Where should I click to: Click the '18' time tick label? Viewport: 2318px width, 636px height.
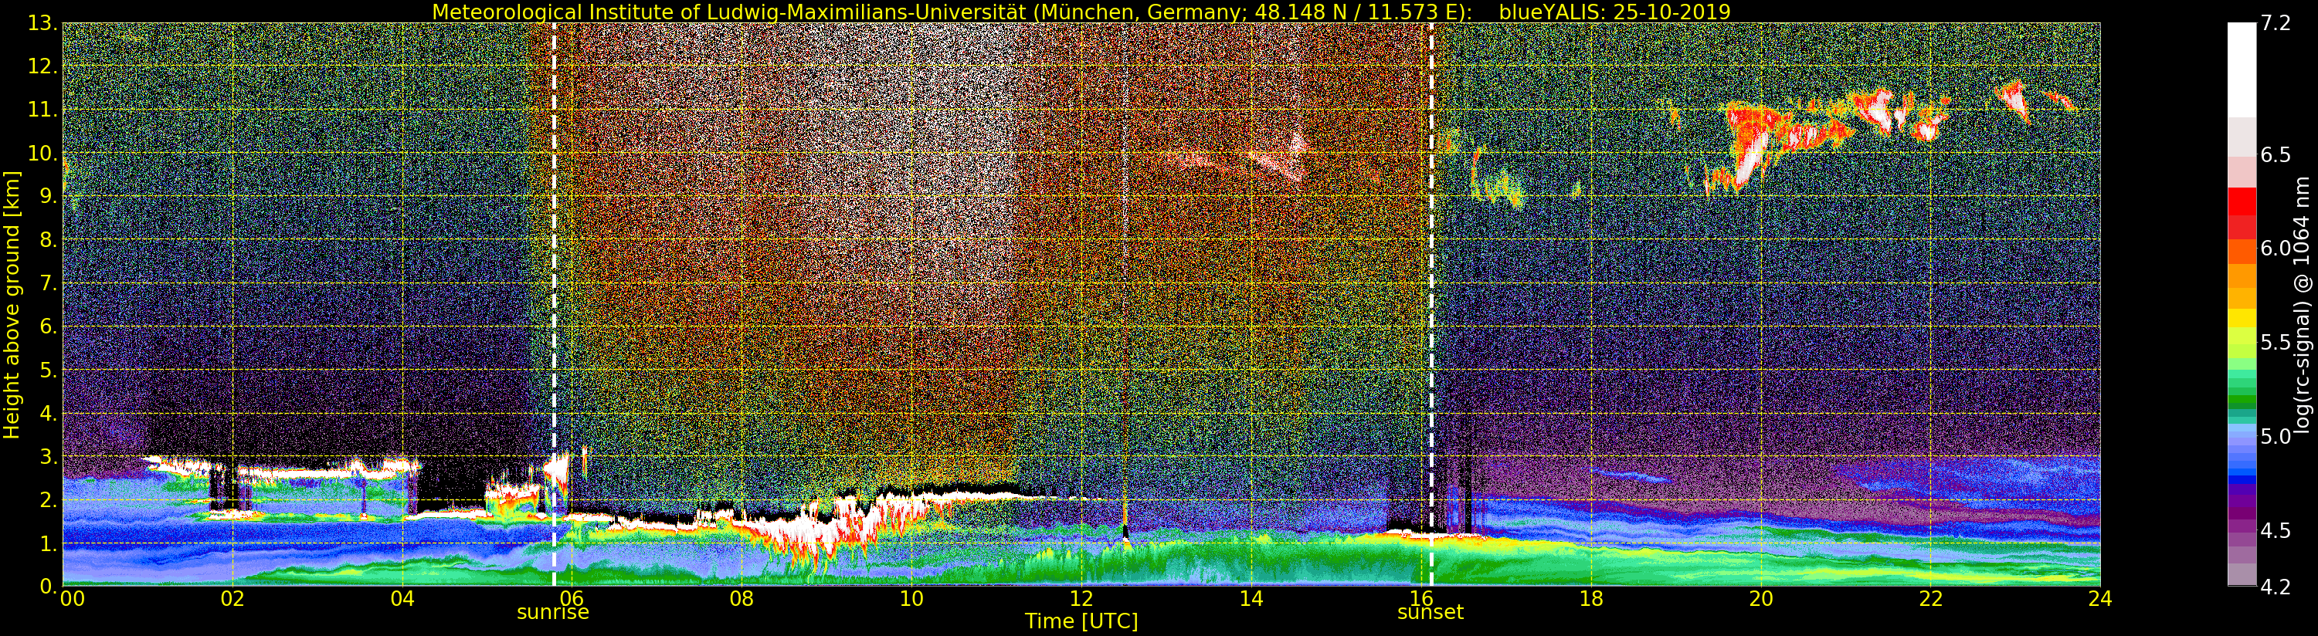pos(1591,599)
